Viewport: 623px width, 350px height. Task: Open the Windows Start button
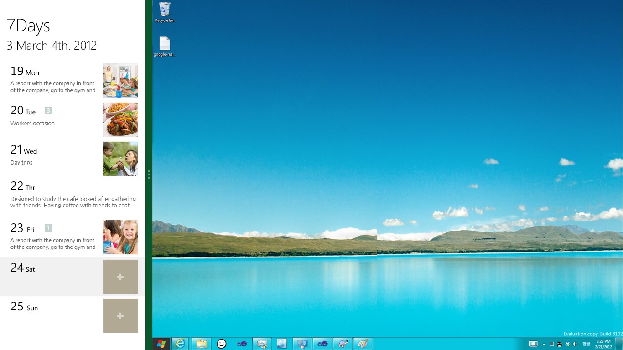coord(161,344)
